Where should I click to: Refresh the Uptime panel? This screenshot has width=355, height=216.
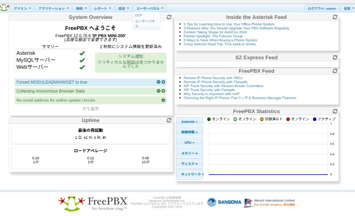[x=169, y=120]
